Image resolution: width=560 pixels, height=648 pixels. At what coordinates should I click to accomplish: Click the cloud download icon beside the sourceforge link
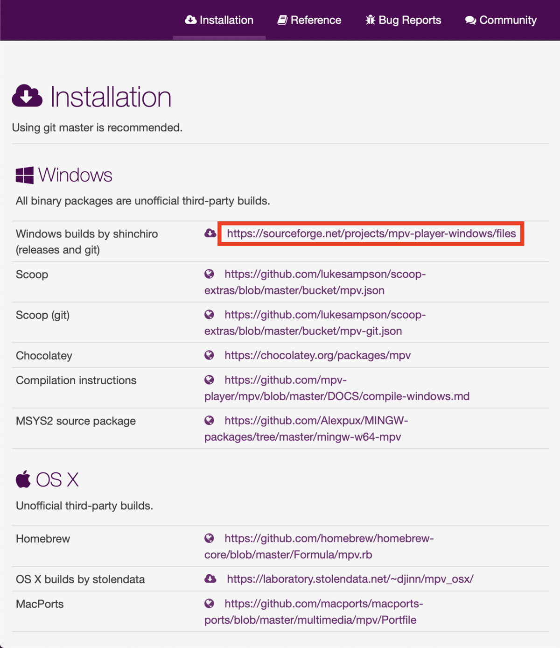click(210, 233)
